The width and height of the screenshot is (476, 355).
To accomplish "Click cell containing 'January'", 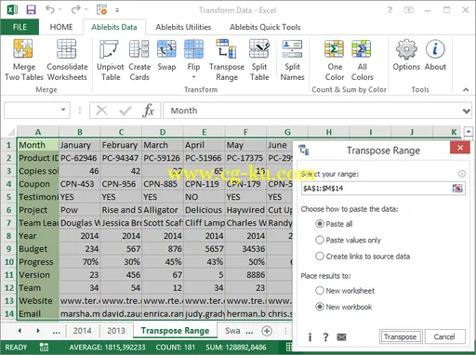I will click(x=80, y=145).
